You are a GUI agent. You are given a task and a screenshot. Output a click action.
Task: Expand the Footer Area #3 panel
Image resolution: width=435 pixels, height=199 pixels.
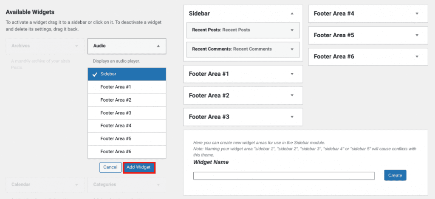click(x=292, y=117)
